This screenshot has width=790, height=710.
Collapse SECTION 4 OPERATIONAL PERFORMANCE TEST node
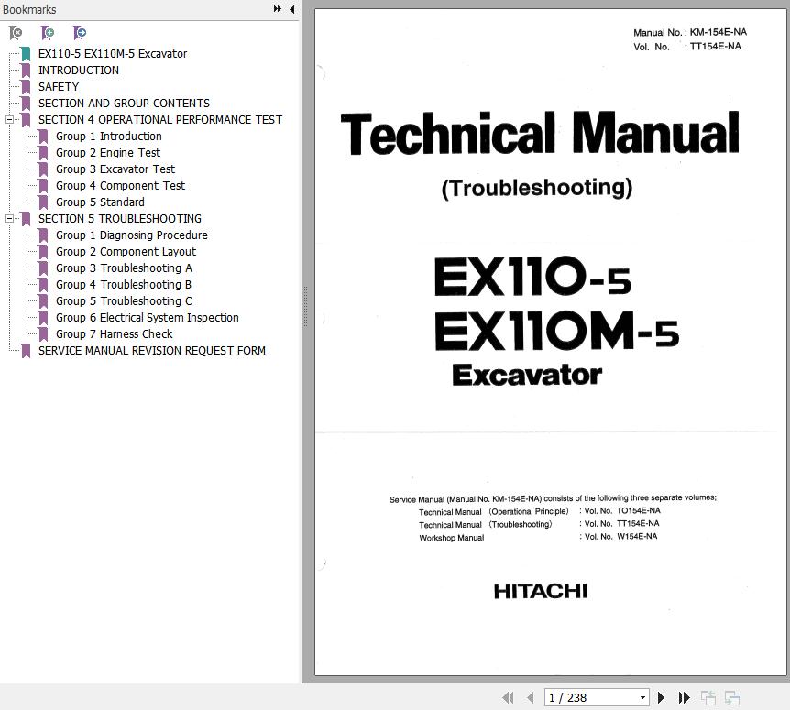(9, 120)
